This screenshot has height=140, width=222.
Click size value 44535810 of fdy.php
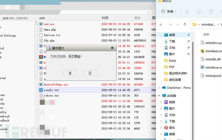[x=140, y=41]
